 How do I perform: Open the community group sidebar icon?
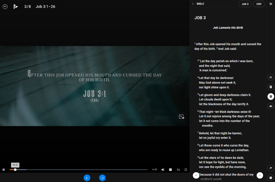click(271, 106)
